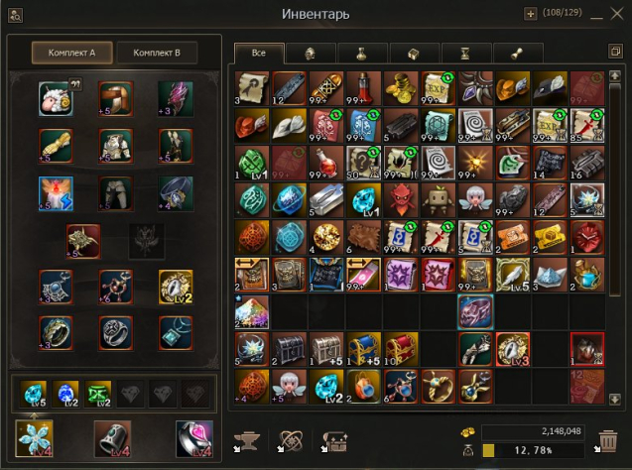Expand inventory slots with plus button
The image size is (632, 470).
530,14
